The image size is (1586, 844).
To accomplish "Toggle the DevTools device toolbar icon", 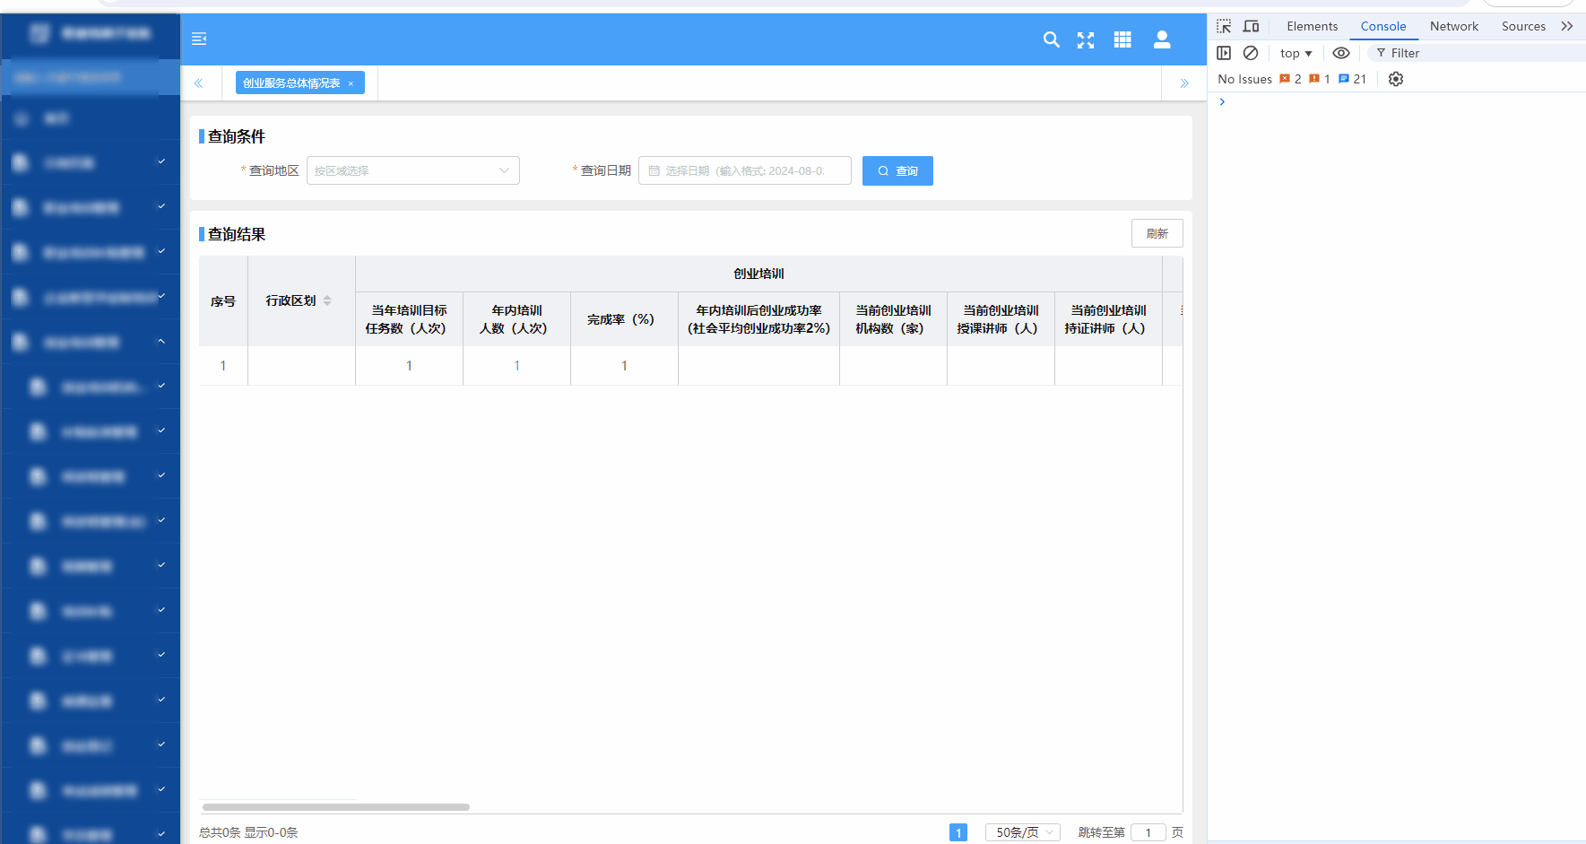I will 1251,26.
